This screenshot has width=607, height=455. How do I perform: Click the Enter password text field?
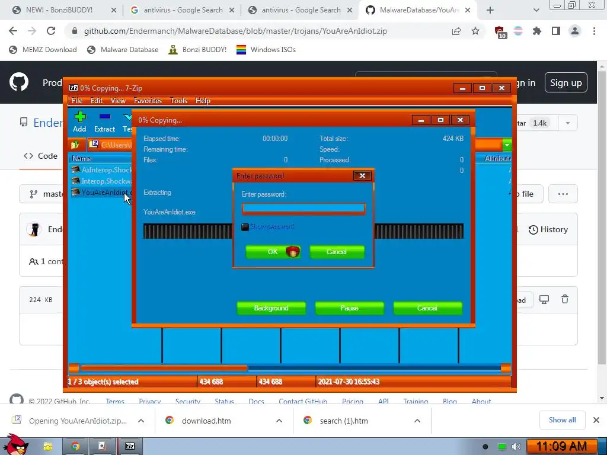(x=303, y=209)
